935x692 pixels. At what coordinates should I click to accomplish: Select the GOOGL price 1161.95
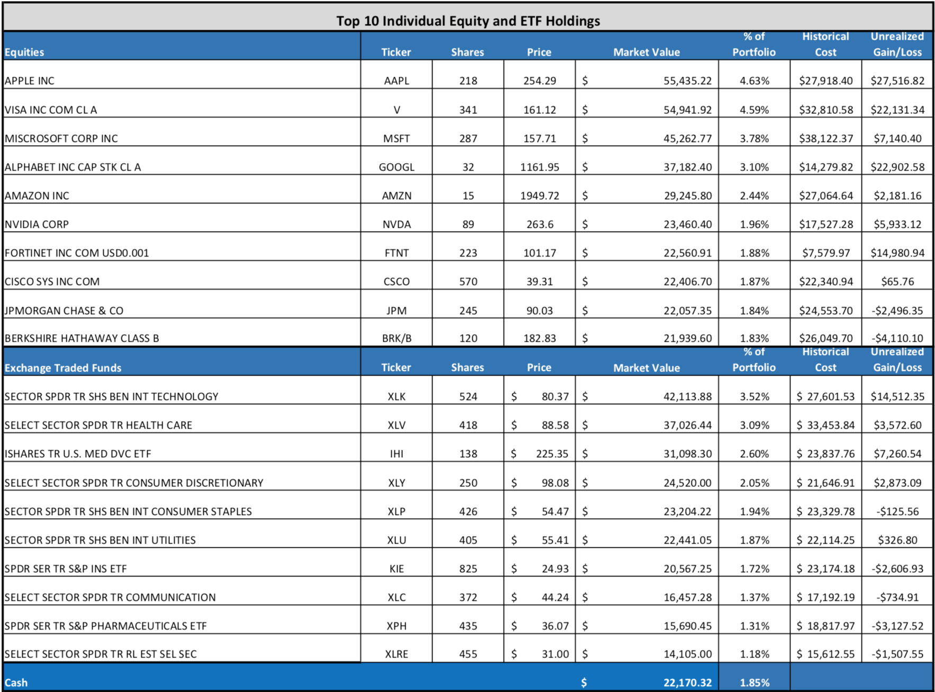point(540,167)
